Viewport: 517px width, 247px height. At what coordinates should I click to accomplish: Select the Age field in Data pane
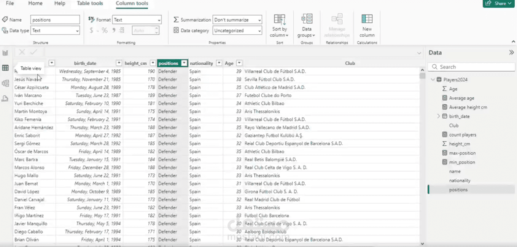point(453,89)
